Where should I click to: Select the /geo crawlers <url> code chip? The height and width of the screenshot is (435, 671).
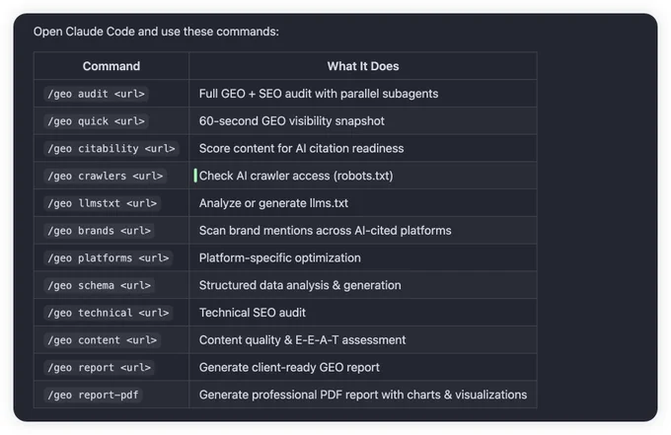106,176
